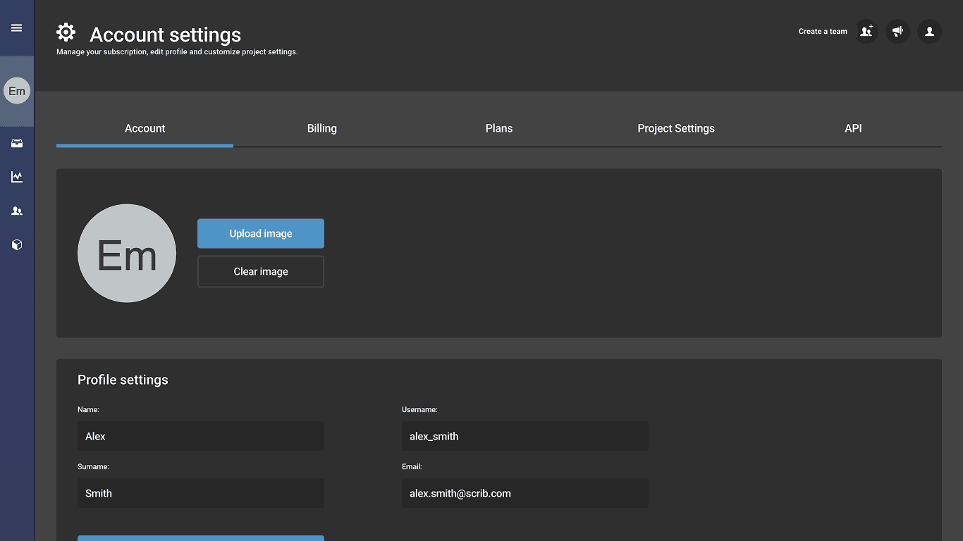The image size is (963, 541).
Task: Click the Manage your subscription description text
Action: 177,51
